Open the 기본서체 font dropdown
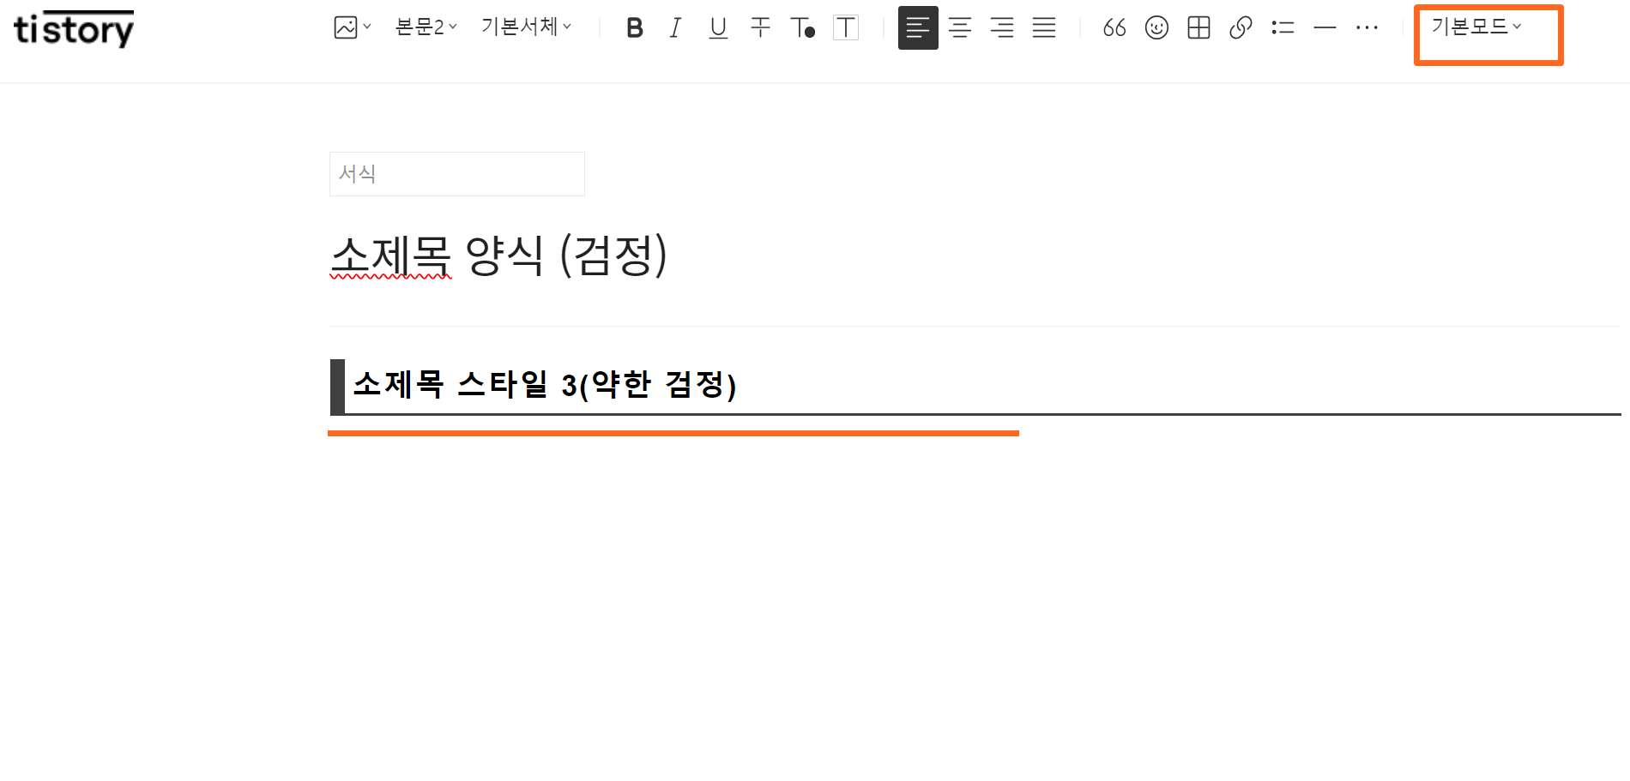The width and height of the screenshot is (1630, 781). pos(524,27)
